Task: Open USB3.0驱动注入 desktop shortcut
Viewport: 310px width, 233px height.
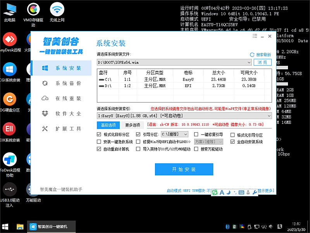Action: (10, 195)
